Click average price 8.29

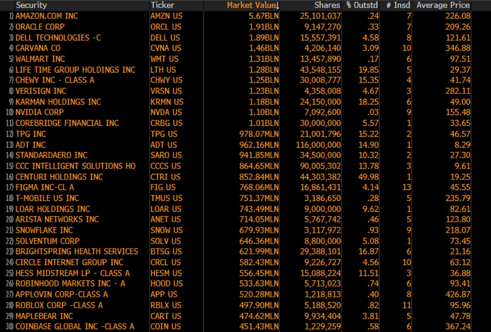462,144
